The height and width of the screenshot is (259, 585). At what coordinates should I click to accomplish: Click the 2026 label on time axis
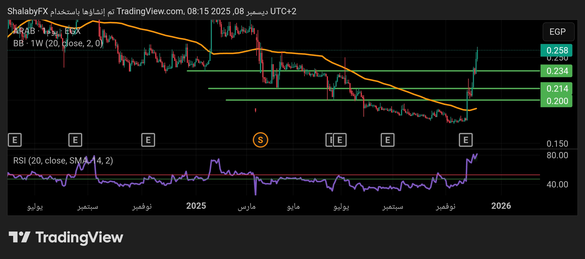(x=501, y=206)
